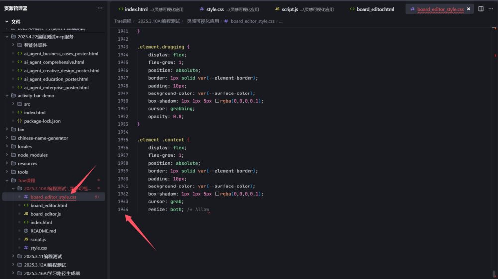The width and height of the screenshot is (498, 279).
Task: Open explorer panel more actions menu
Action: 100,8
